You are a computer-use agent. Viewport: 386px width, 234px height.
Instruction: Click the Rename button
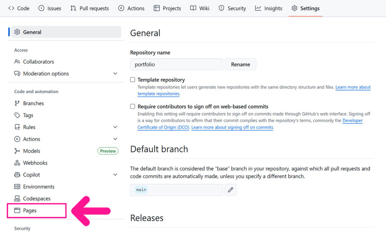coord(240,65)
